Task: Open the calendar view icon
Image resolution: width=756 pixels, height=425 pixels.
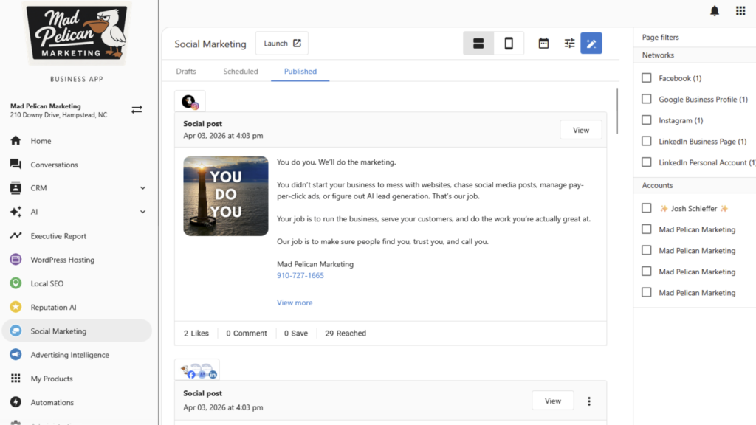Action: pyautogui.click(x=543, y=44)
